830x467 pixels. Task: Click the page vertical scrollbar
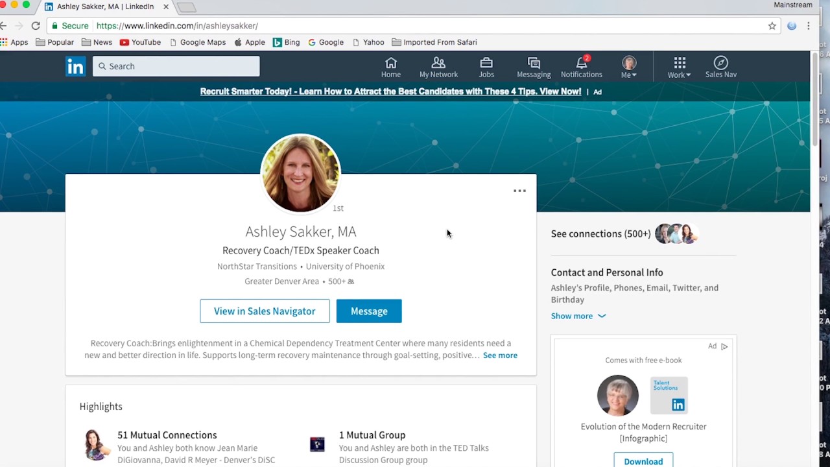[814, 101]
